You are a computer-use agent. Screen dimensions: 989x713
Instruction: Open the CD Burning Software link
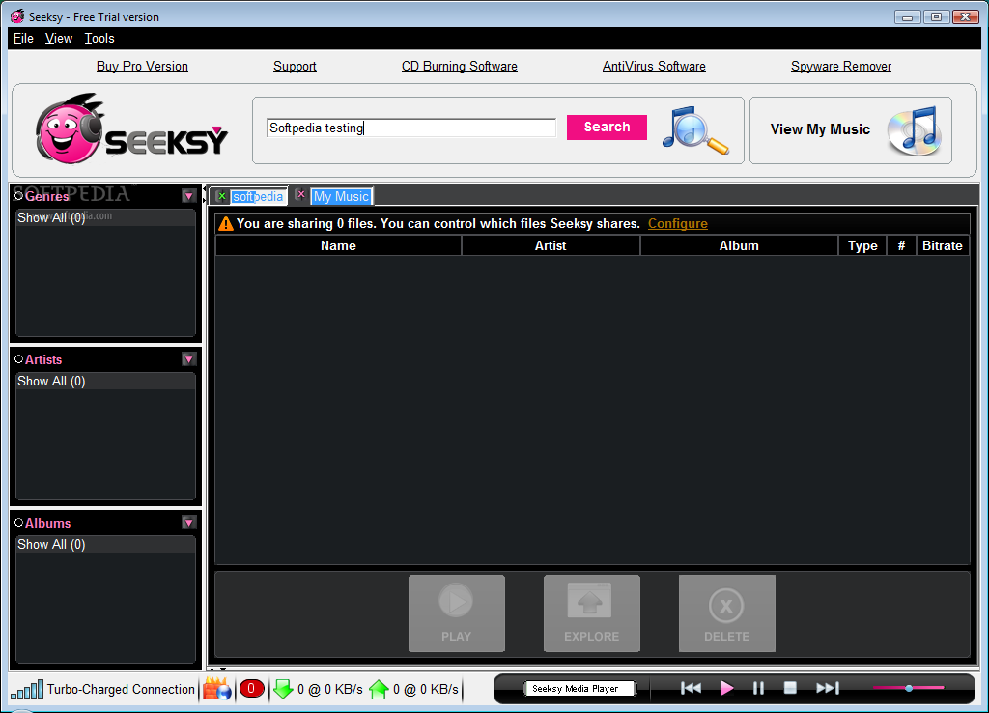coord(459,67)
